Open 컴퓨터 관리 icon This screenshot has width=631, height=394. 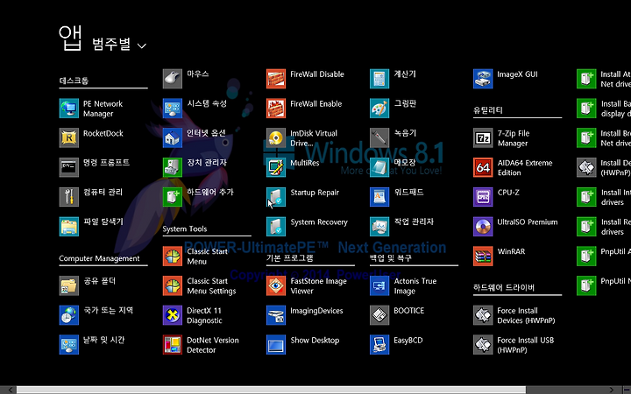pyautogui.click(x=69, y=197)
